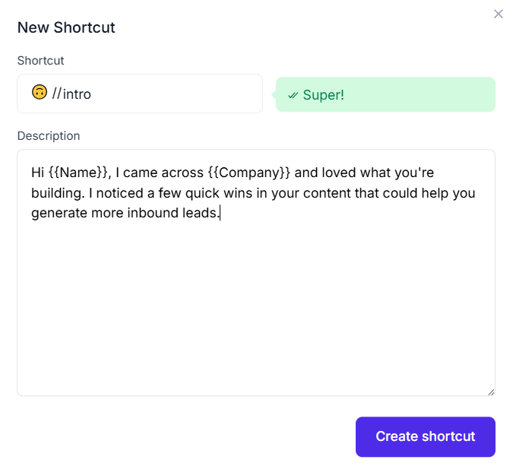Viewport: 513px width, 466px height.
Task: Click the double-checkmark icon beside Super!
Action: click(293, 95)
